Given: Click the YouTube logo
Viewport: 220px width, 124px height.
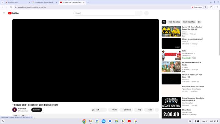Looking at the screenshot, I should [13, 13].
